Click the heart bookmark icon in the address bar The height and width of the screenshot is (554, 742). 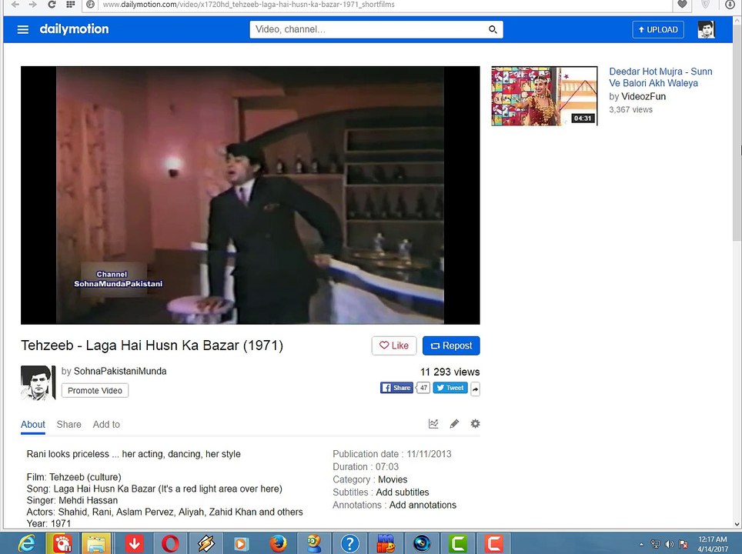(x=682, y=5)
